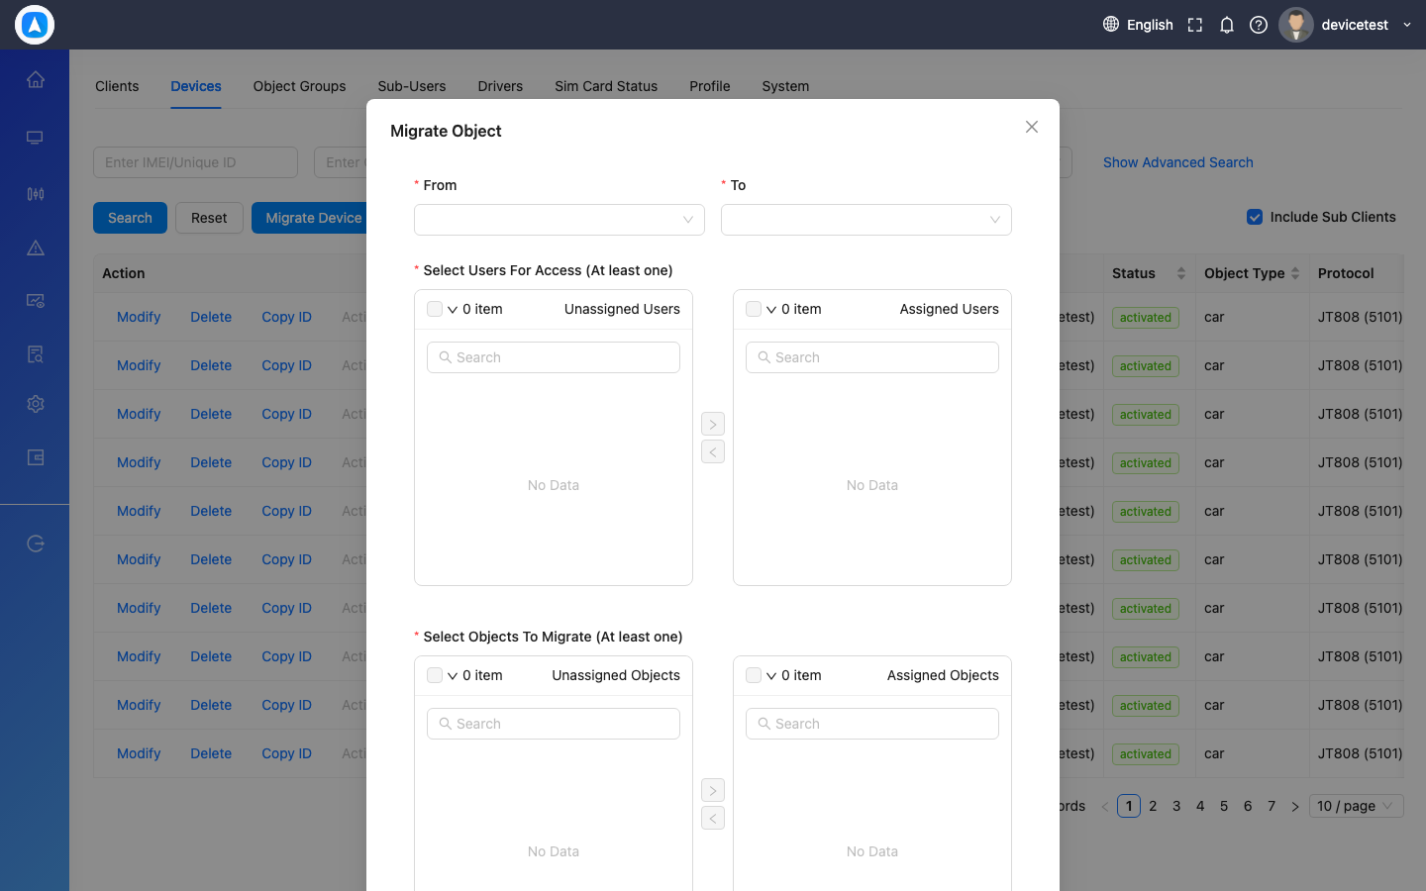Open the home icon in the sidebar
The height and width of the screenshot is (891, 1426).
pyautogui.click(x=36, y=79)
